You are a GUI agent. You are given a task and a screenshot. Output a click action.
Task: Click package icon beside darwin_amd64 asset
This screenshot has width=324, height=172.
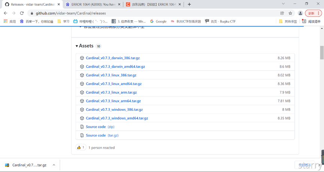click(82, 67)
